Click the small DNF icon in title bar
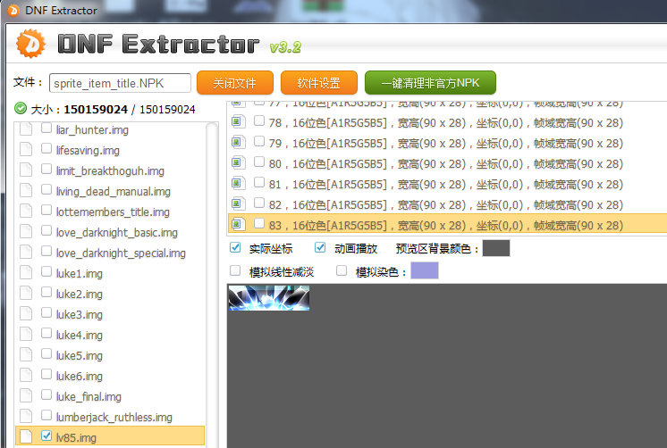The image size is (667, 448). click(x=13, y=10)
